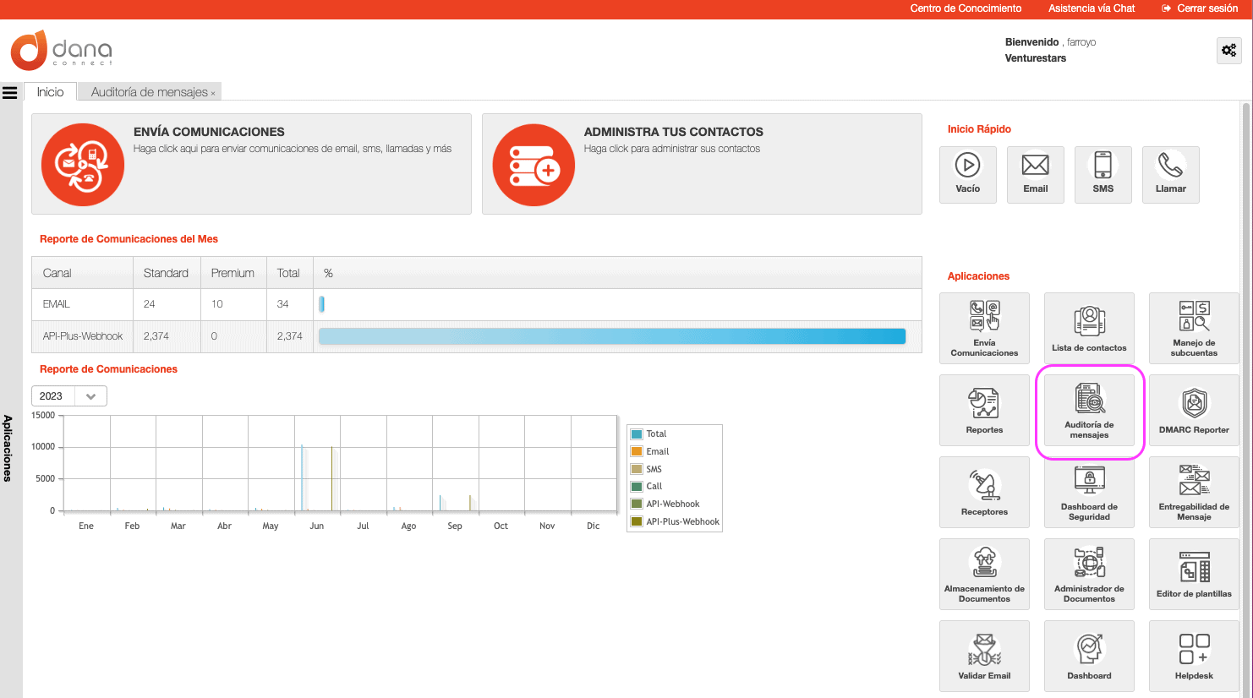
Task: Open the 2023 year dropdown
Action: click(68, 395)
